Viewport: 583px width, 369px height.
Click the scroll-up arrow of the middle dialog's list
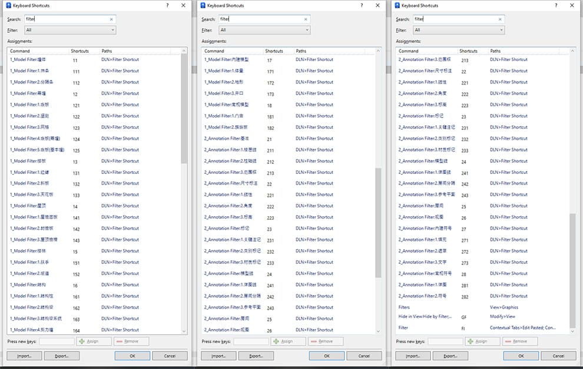tap(378, 51)
